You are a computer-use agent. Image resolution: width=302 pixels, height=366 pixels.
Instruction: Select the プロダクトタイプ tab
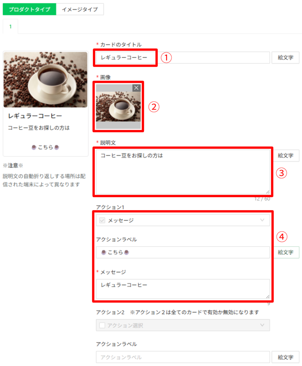coord(29,10)
